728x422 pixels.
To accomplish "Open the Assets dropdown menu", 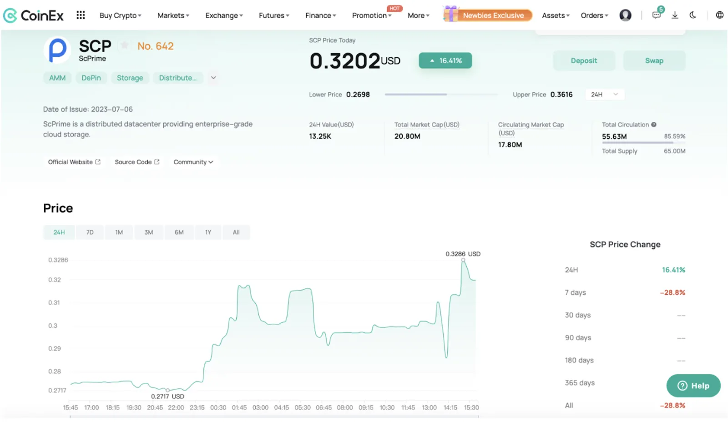I will 556,15.
